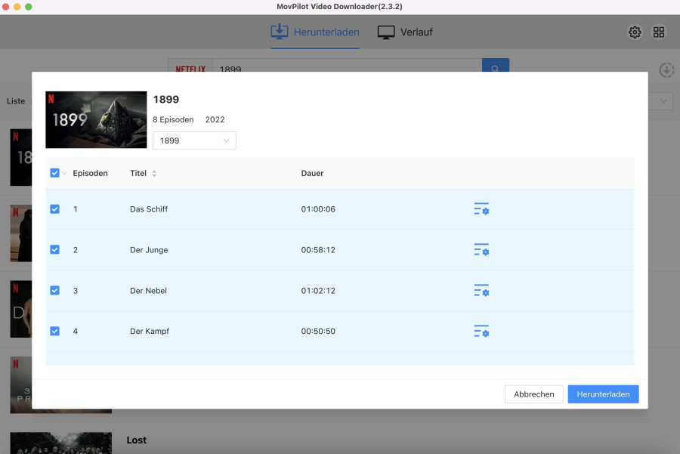Screen dimensions: 680x454
Task: Uncheck episode 1 Das Schiff
Action: (x=54, y=209)
